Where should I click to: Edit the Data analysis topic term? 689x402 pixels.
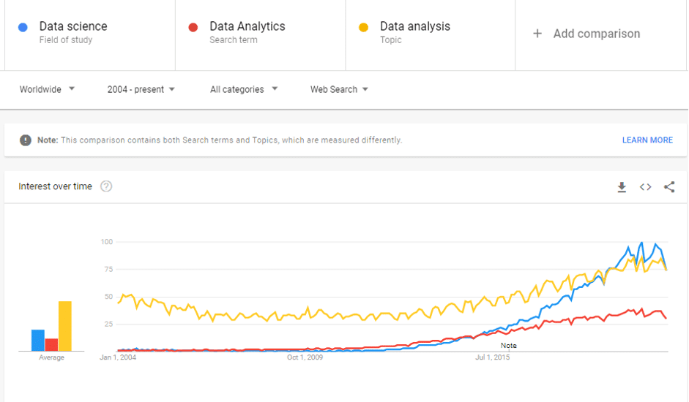pos(414,27)
